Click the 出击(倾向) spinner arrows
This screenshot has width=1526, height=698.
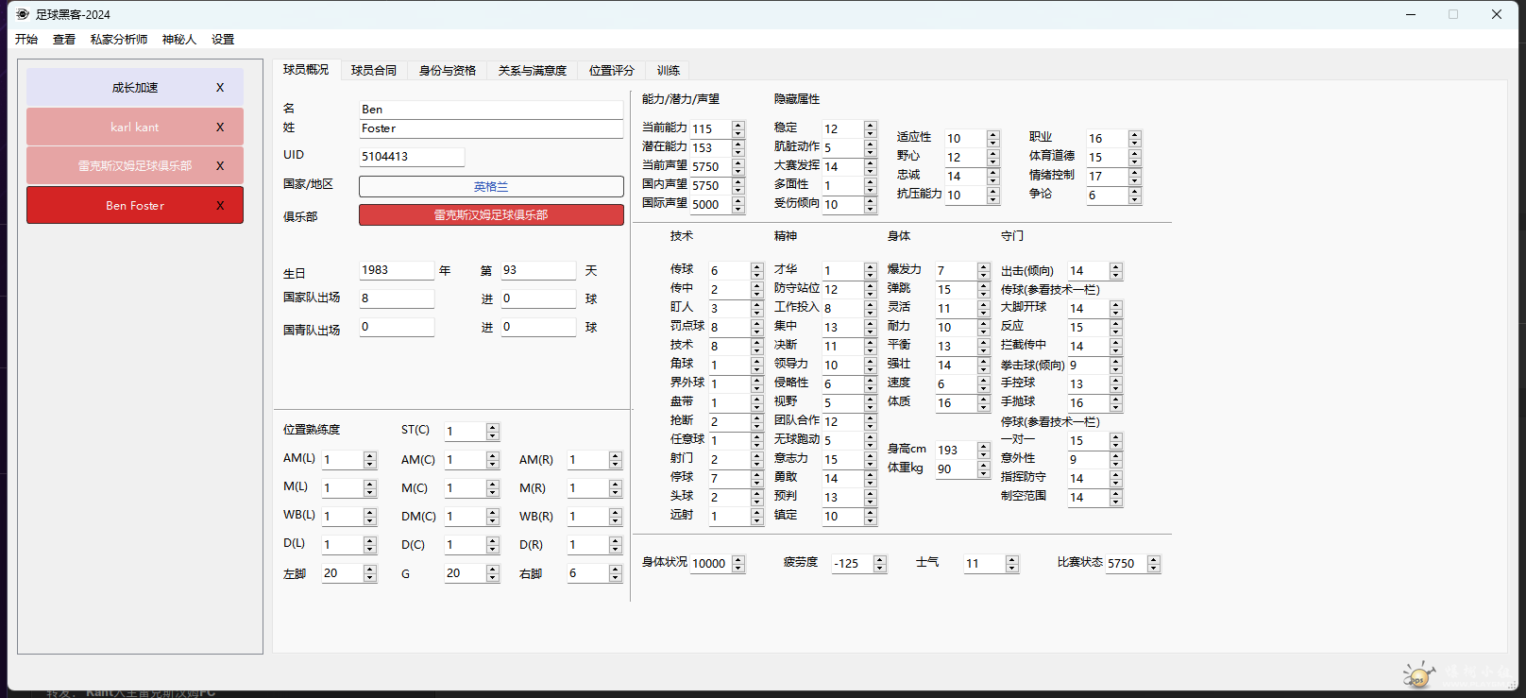(x=1116, y=270)
